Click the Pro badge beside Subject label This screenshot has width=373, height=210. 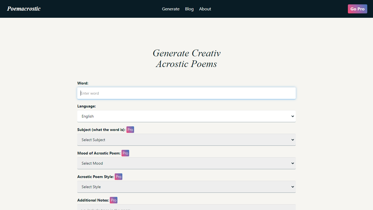click(130, 130)
